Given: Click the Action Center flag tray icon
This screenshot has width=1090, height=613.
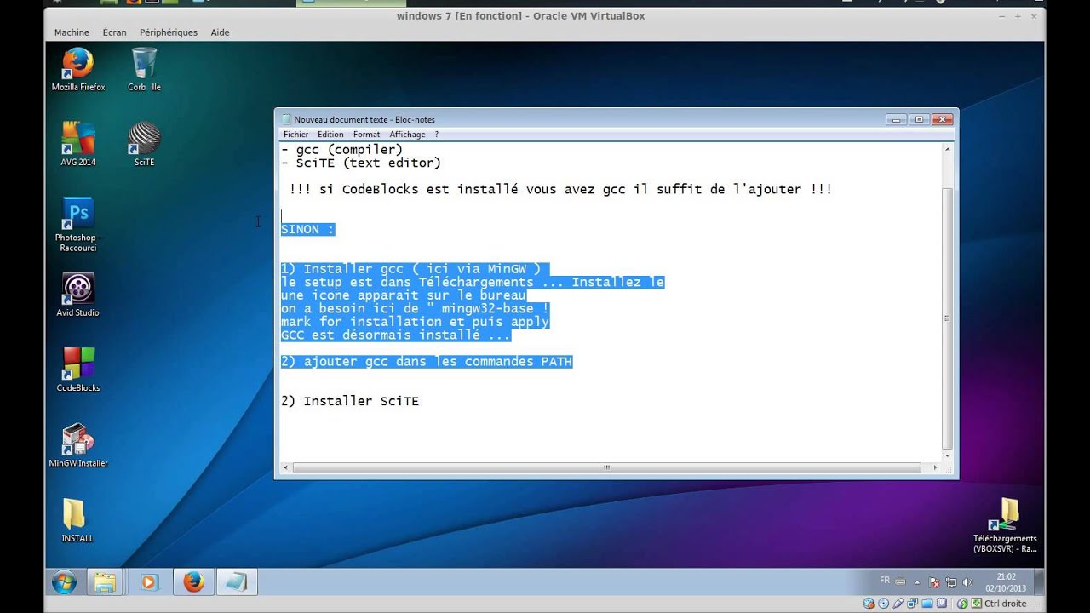Looking at the screenshot, I should [934, 583].
